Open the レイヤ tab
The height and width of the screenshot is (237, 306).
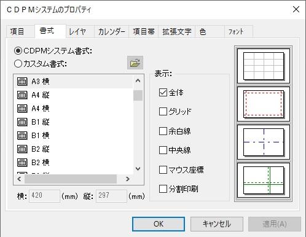click(x=80, y=32)
